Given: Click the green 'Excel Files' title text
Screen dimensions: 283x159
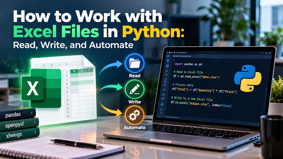Looking at the screenshot, I should pyautogui.click(x=56, y=32).
